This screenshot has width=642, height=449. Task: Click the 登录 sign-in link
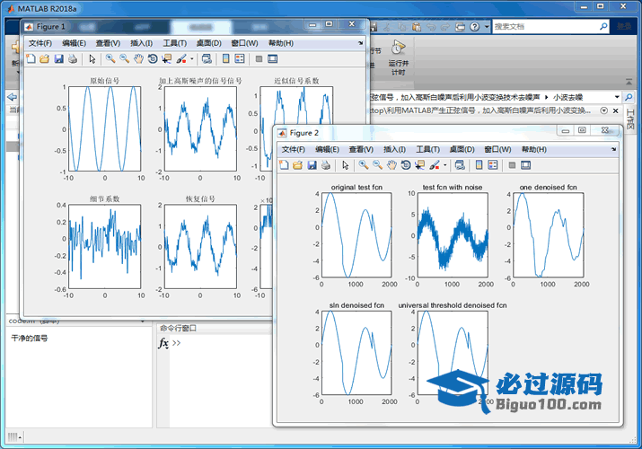coord(624,27)
